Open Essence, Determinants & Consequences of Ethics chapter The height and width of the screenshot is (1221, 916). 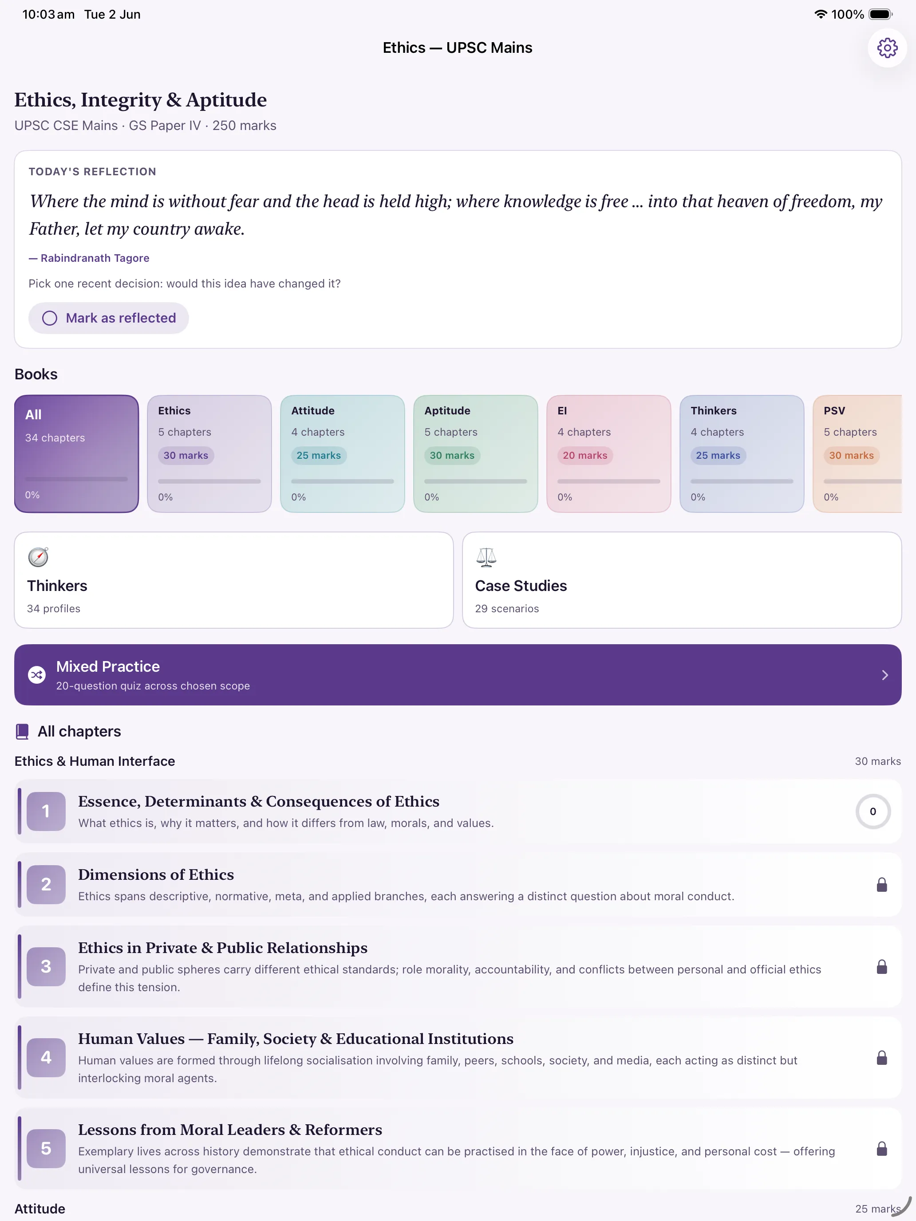point(458,811)
